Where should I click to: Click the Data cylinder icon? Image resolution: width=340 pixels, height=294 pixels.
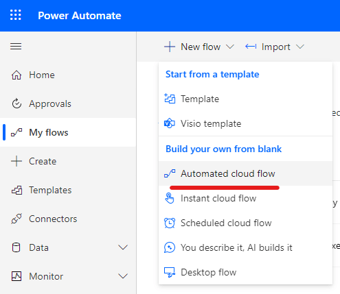coord(16,247)
